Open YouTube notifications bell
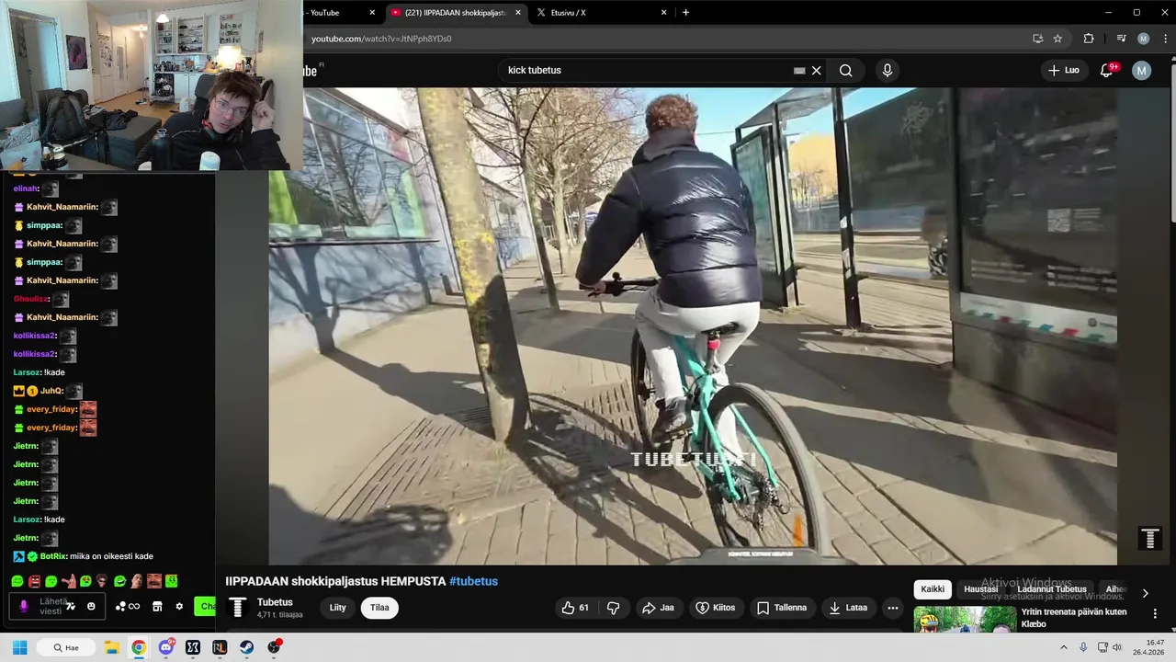Screen dimensions: 1176x662 [1107, 71]
